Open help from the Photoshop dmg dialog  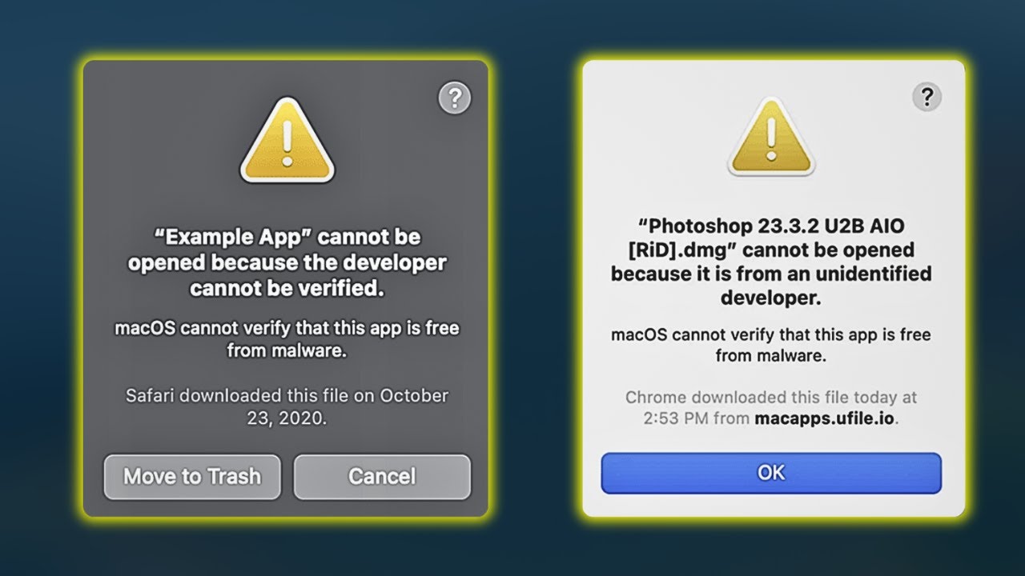coord(927,98)
